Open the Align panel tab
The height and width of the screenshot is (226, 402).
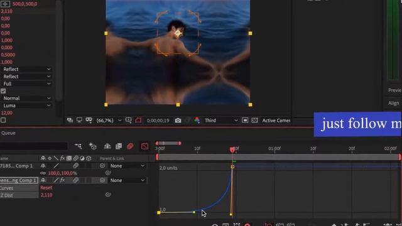click(394, 103)
